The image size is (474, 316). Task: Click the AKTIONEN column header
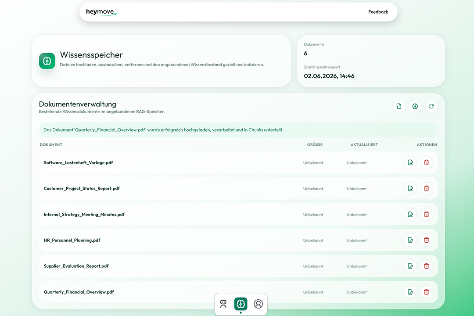[427, 144]
